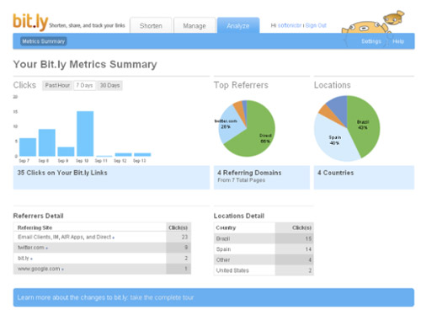Click the tallest Sep 10 bar
Screen dimensions: 421x310
85,133
